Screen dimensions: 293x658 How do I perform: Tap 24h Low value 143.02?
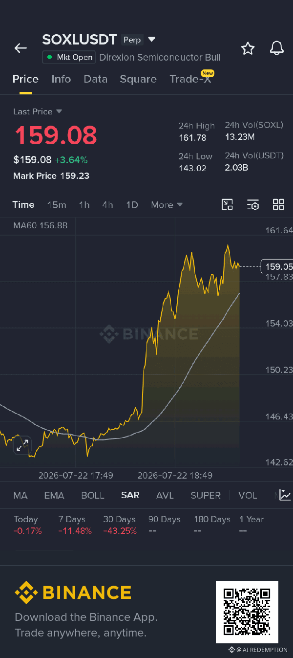[192, 168]
